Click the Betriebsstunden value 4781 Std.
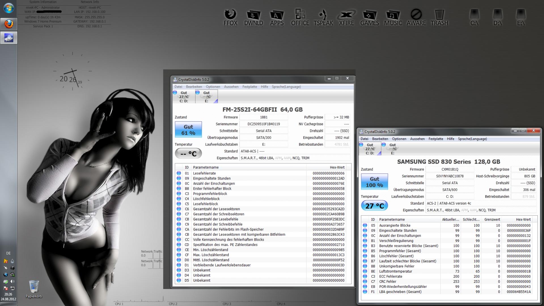 (x=337, y=144)
